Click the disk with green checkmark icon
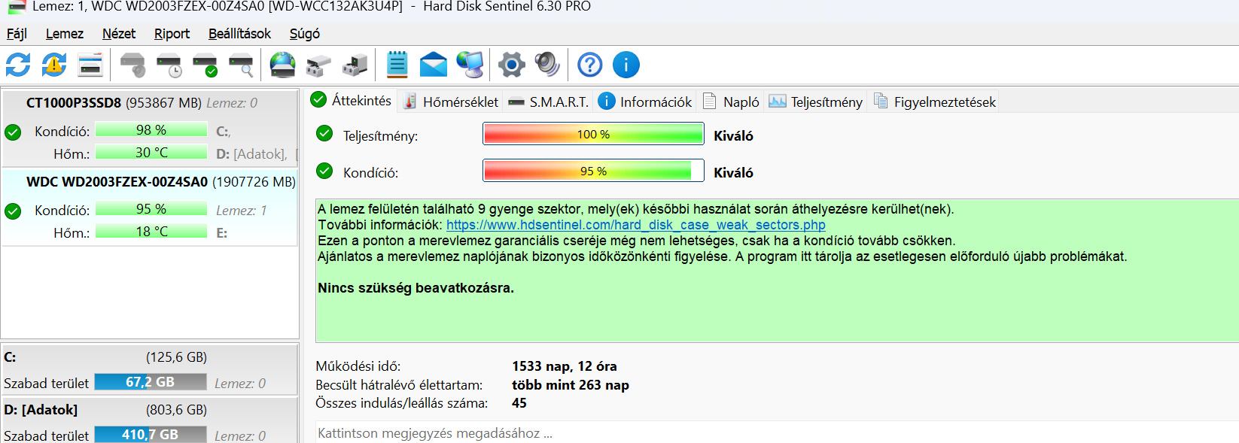 coord(205,65)
